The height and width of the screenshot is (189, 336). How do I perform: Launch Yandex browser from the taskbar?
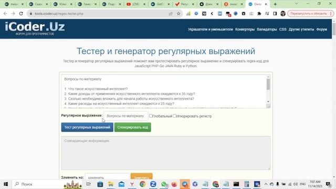pyautogui.click(x=132, y=184)
